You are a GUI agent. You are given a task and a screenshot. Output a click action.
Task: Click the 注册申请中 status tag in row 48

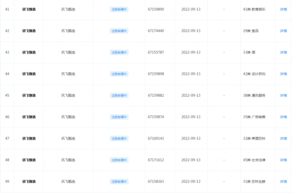[119, 160]
